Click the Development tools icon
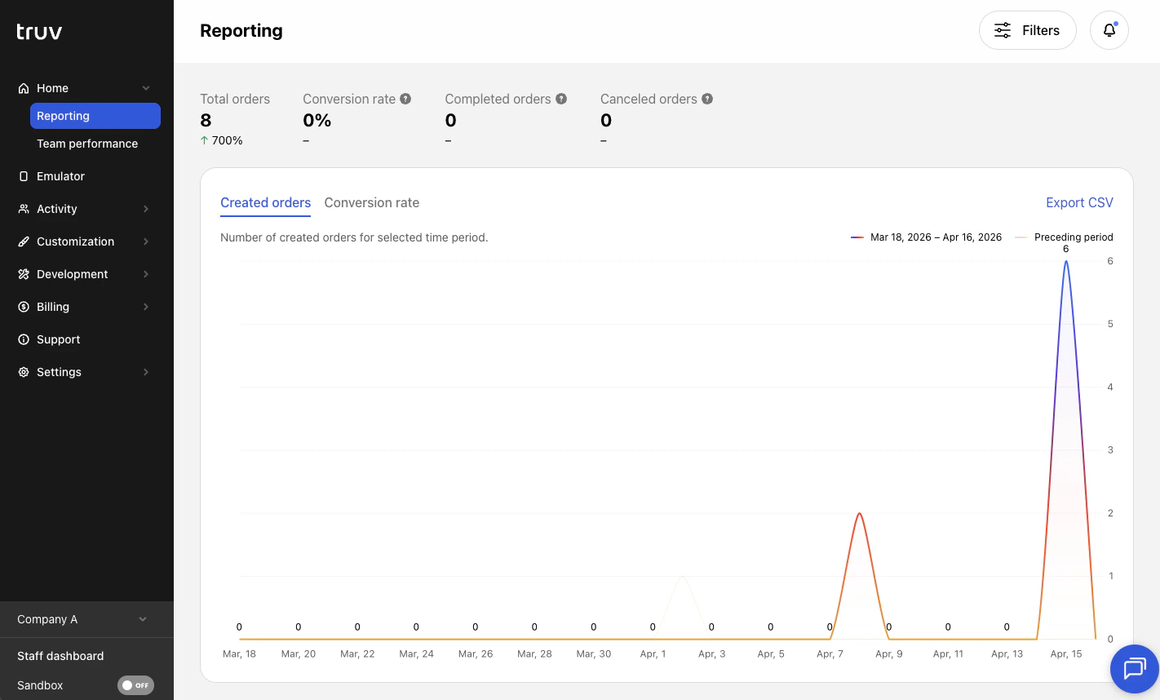The image size is (1160, 700). tap(24, 274)
